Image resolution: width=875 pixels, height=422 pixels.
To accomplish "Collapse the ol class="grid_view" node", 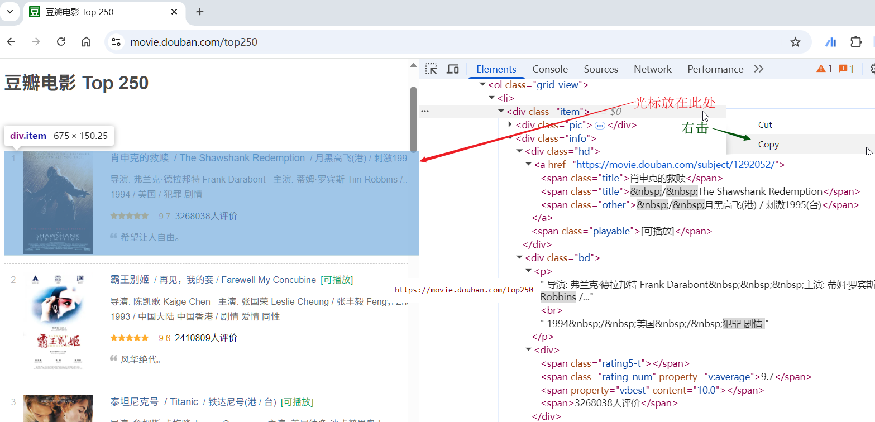I will (482, 85).
